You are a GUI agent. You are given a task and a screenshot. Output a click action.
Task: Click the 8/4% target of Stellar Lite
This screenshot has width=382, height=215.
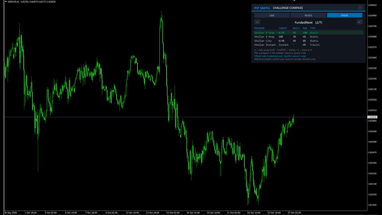281,41
